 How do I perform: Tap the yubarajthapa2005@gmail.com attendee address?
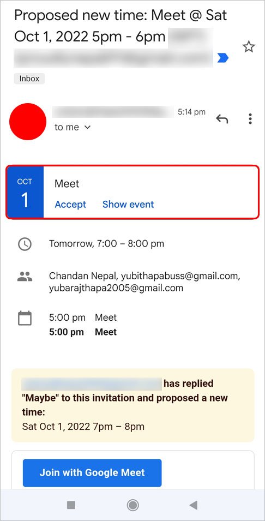[x=116, y=288]
